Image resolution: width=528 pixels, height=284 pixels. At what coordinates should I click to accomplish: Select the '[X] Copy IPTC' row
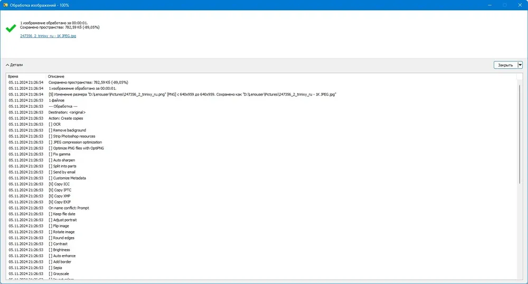[261, 190]
